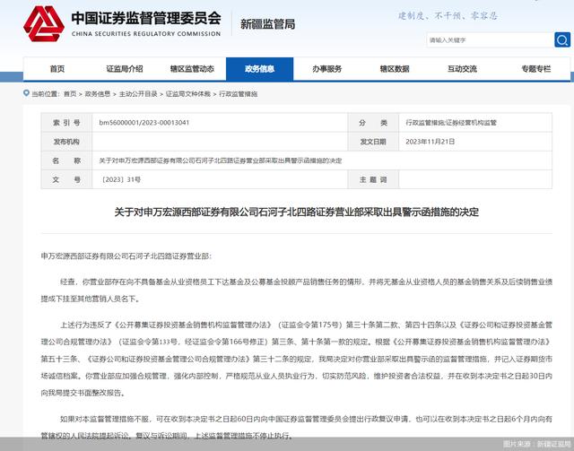Viewport: 574px width, 451px height.
Task: Open the 辖区监管动态 navigation tab
Action: 192,69
